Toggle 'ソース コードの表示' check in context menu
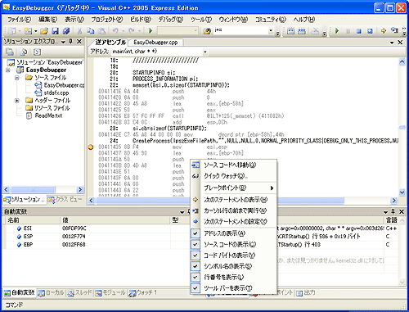 tap(196, 244)
